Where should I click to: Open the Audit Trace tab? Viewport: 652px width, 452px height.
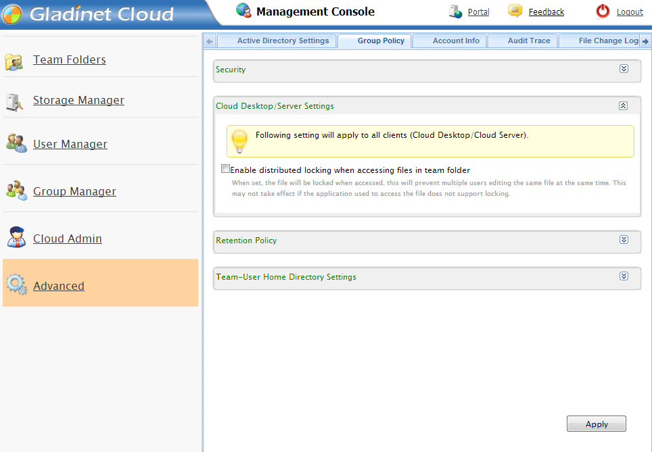(523, 41)
